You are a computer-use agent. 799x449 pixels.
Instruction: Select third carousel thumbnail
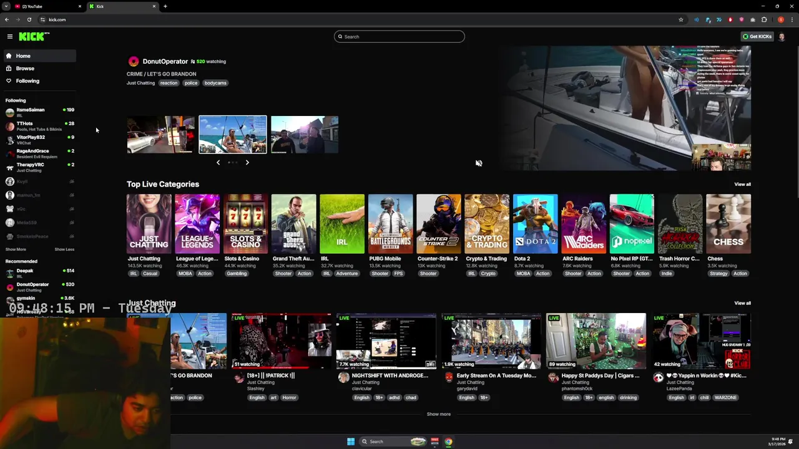(x=305, y=135)
